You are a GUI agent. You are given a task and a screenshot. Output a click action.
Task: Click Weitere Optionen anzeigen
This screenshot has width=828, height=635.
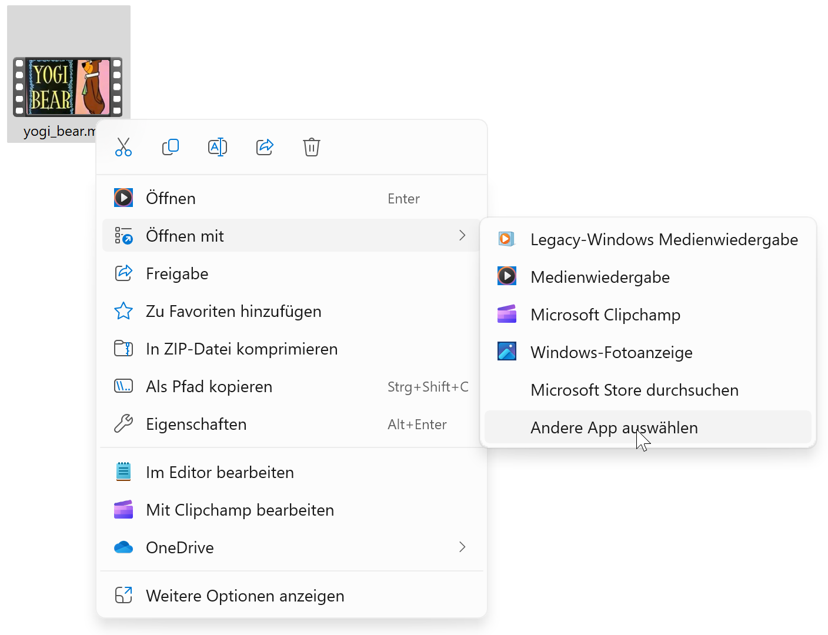point(245,596)
